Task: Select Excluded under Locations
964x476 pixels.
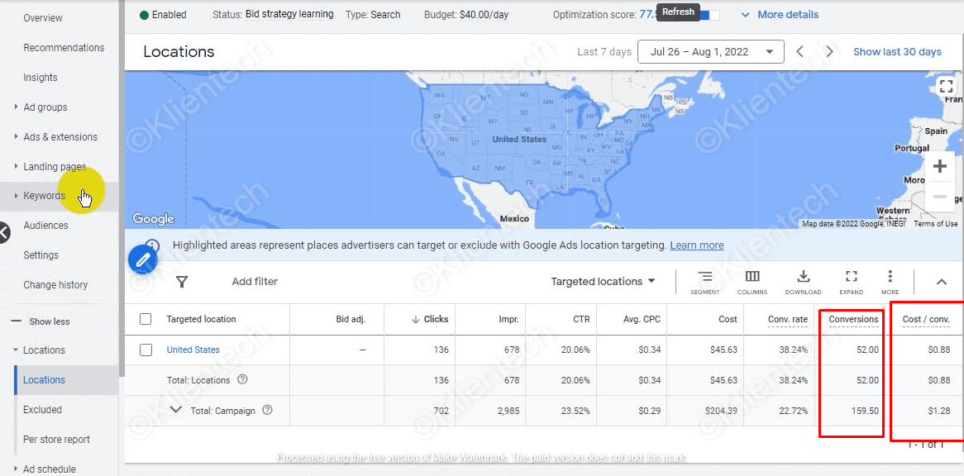Action: pyautogui.click(x=42, y=410)
